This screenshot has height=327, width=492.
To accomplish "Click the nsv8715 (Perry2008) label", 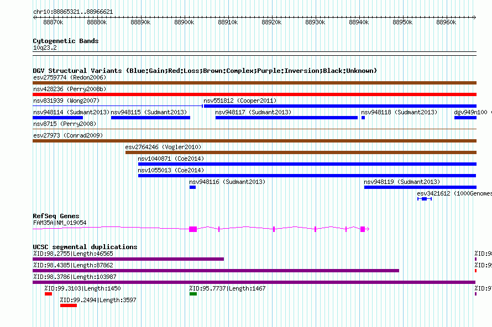I will point(65,124).
